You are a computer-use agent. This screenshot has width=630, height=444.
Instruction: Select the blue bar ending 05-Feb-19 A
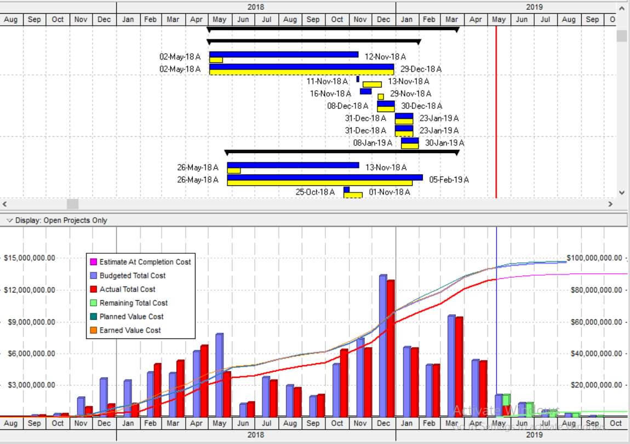[325, 177]
